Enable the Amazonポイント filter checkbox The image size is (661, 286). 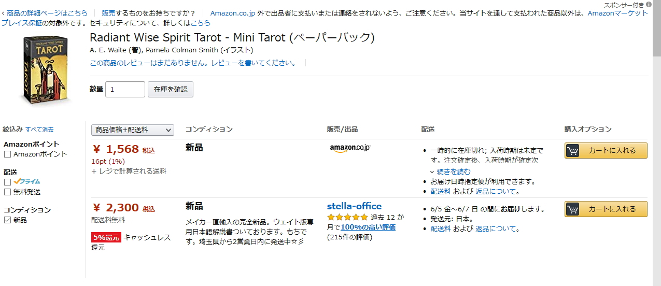pos(7,154)
